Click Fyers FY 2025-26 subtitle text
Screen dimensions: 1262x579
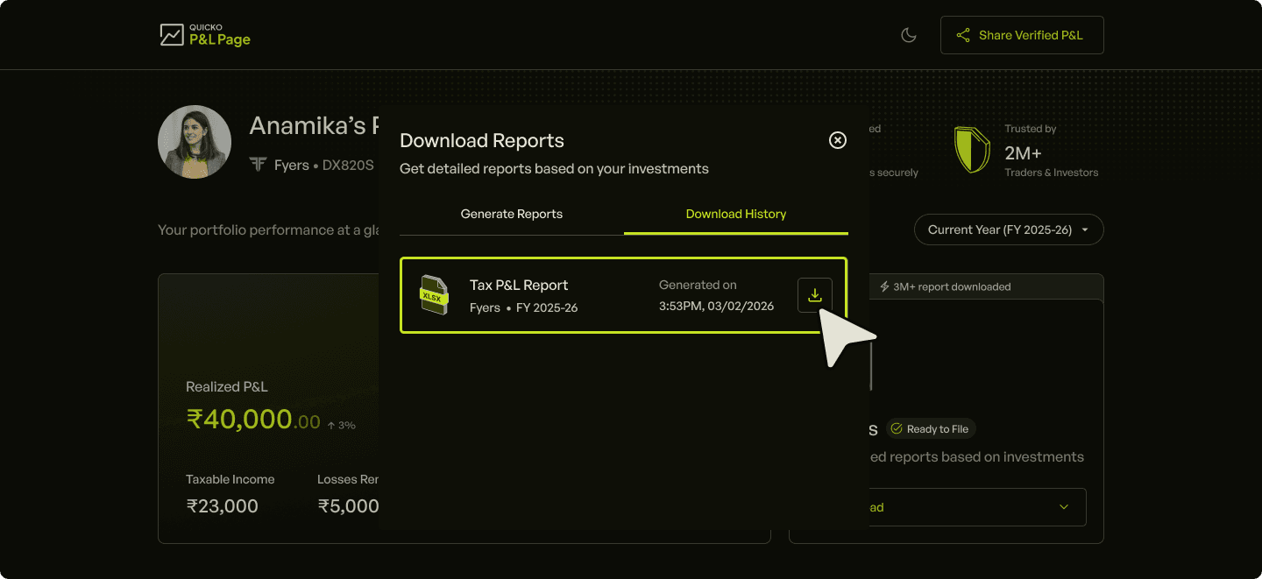pyautogui.click(x=524, y=307)
